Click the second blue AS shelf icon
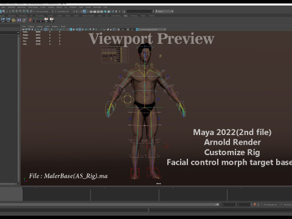This screenshot has width=292, height=219. click(8, 19)
